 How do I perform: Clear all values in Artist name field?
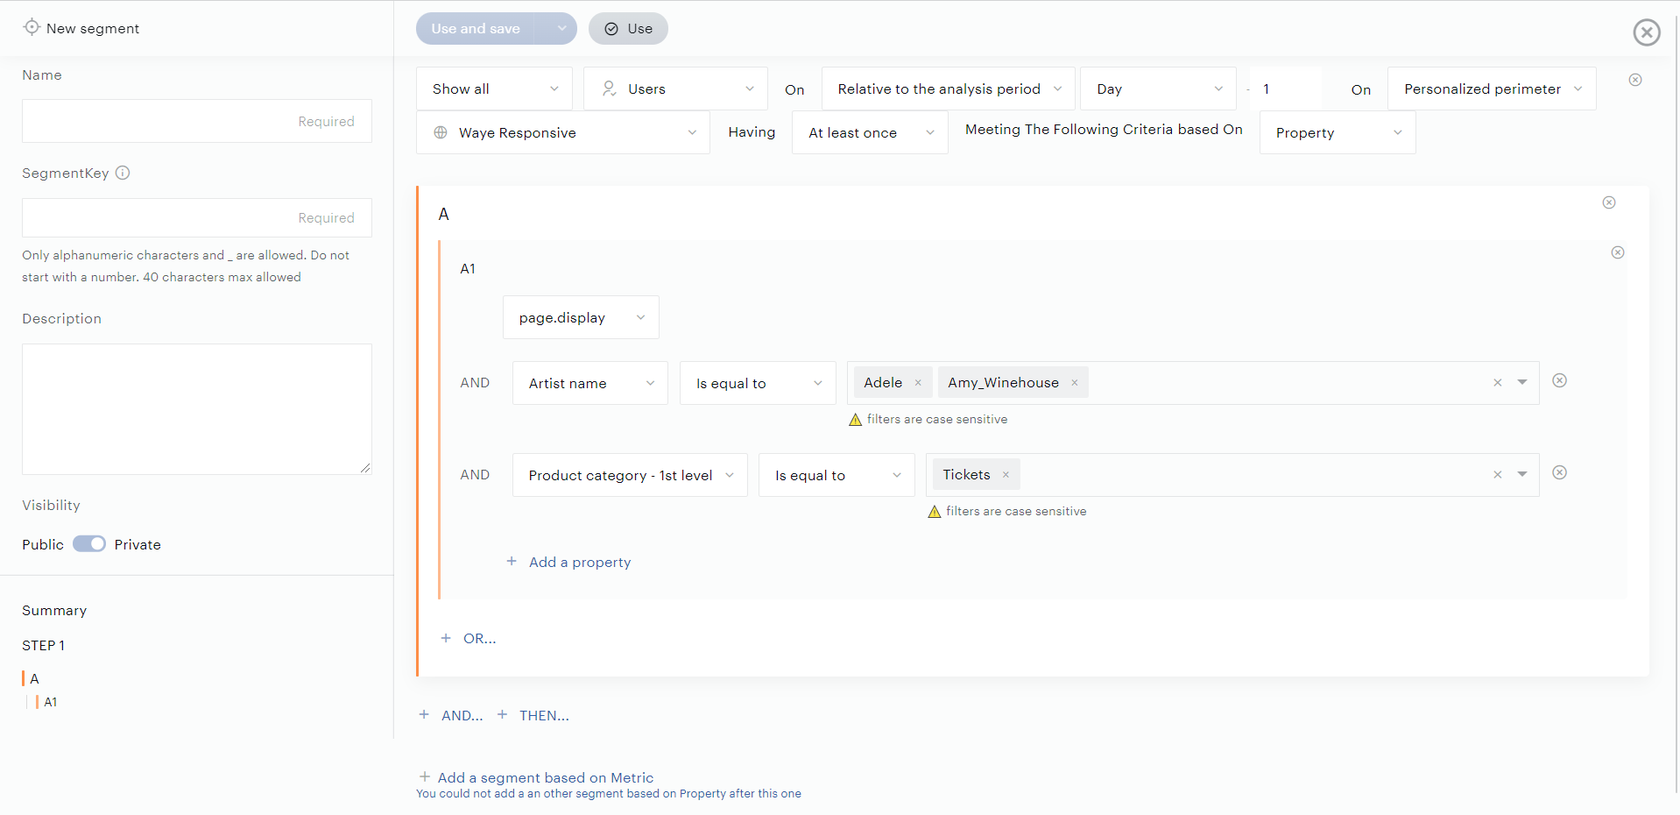[1497, 383]
